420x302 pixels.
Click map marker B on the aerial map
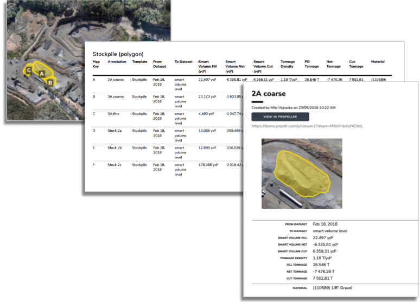pyautogui.click(x=50, y=82)
